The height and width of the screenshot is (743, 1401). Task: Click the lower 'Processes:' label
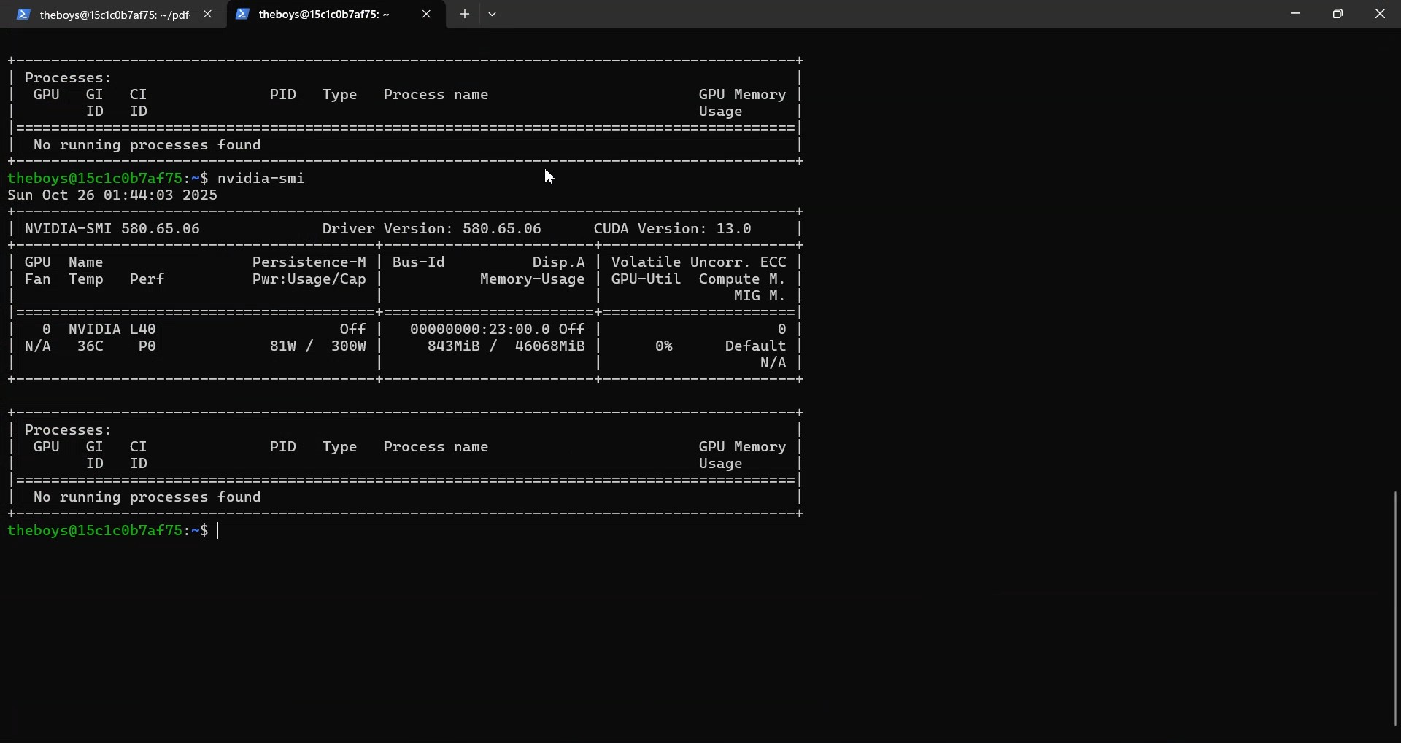[x=69, y=430]
